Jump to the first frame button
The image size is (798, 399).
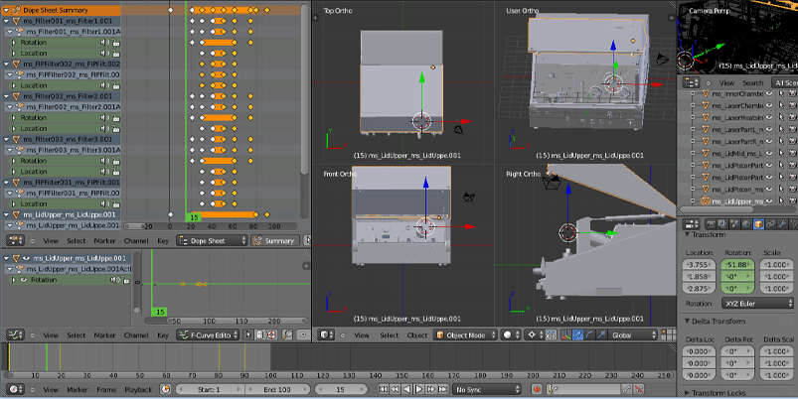383,389
